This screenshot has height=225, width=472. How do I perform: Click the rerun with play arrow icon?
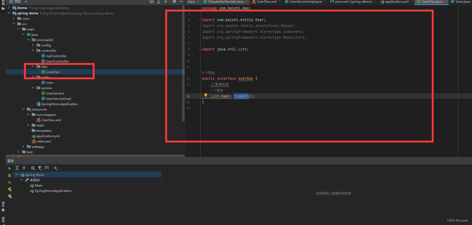[x=10, y=189]
